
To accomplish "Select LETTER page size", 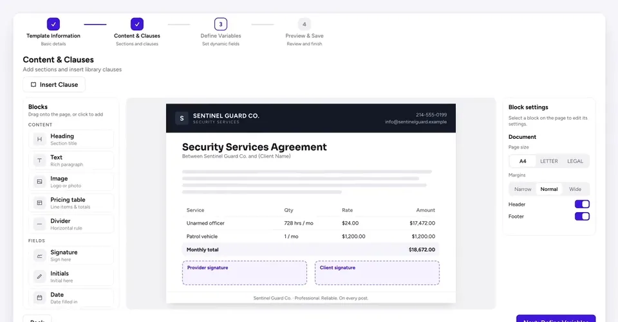I will point(549,161).
